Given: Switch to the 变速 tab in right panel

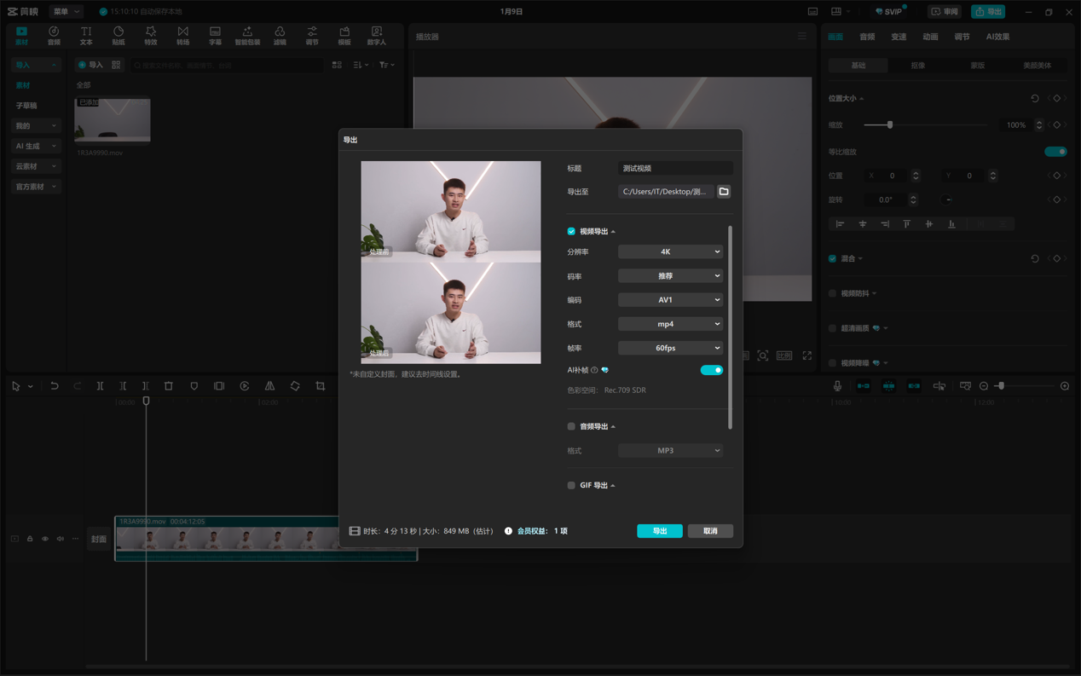Looking at the screenshot, I should (899, 37).
